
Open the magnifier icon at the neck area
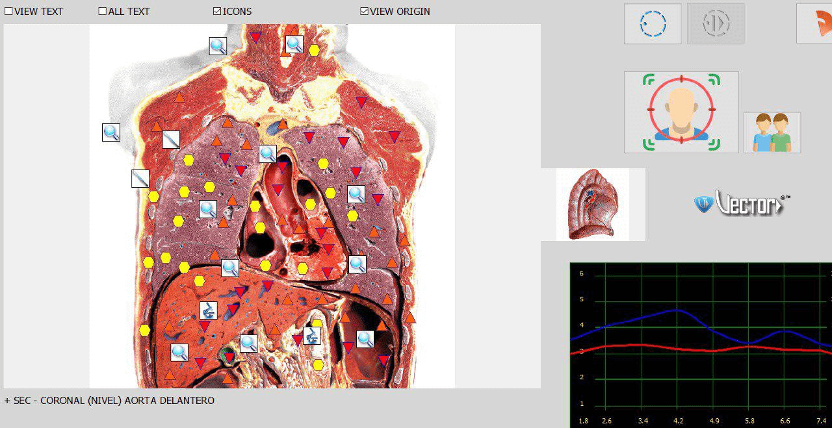pos(293,44)
